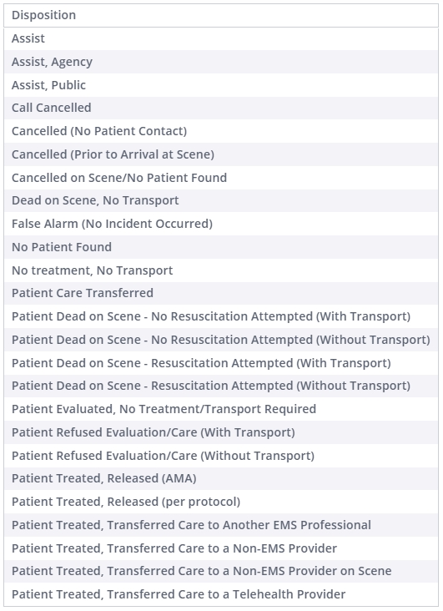Pick Dead on Scene, No Transport

click(221, 200)
